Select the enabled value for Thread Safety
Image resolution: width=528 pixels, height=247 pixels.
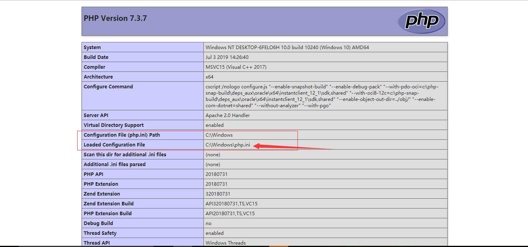214,233
